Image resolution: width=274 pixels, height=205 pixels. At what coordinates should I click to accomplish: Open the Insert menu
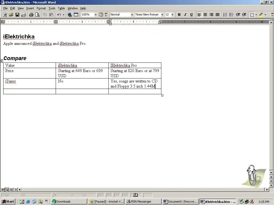pyautogui.click(x=30, y=8)
